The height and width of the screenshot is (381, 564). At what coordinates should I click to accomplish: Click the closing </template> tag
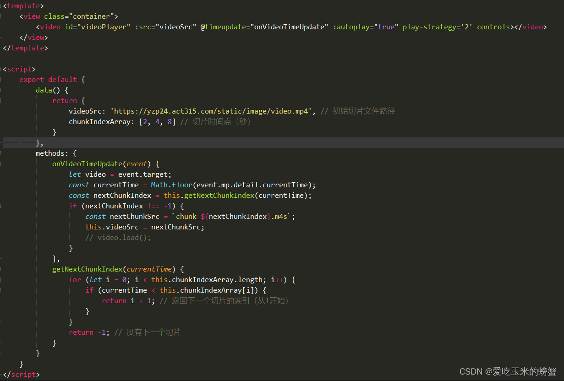pos(25,48)
